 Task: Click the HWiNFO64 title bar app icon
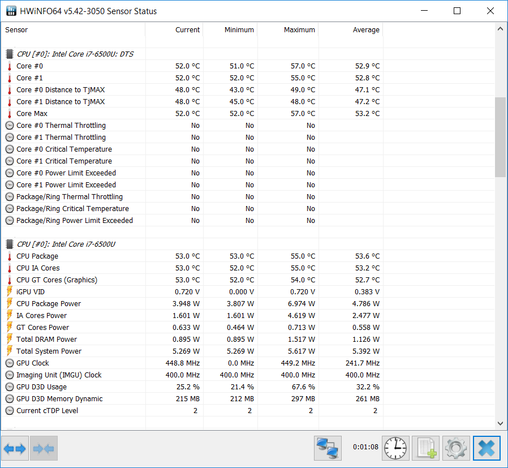click(11, 11)
